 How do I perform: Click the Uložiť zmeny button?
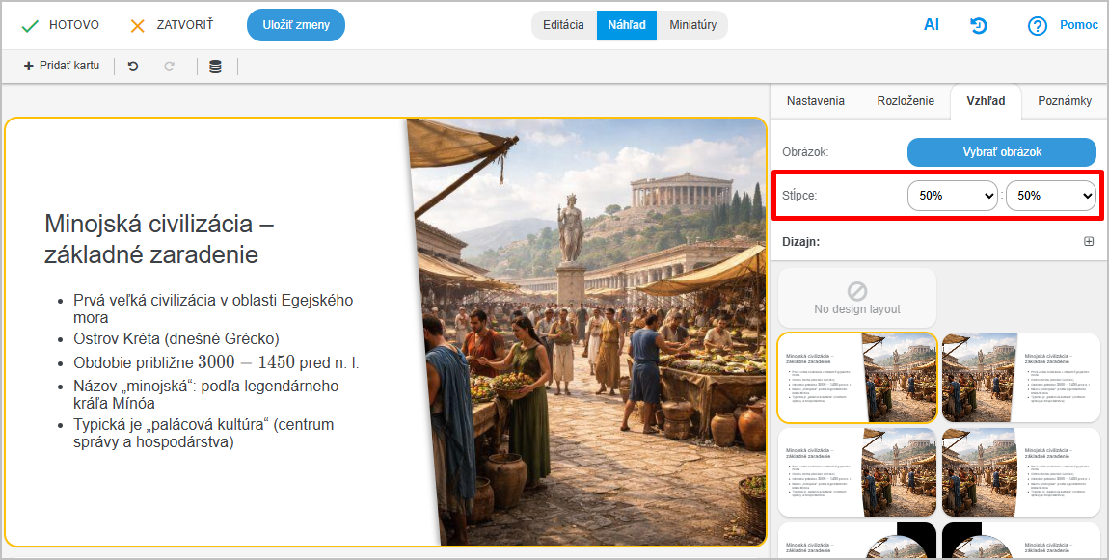click(x=296, y=25)
